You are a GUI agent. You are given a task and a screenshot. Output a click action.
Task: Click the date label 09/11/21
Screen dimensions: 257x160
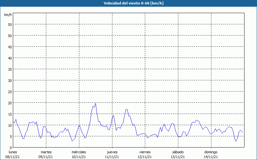pos(46,157)
